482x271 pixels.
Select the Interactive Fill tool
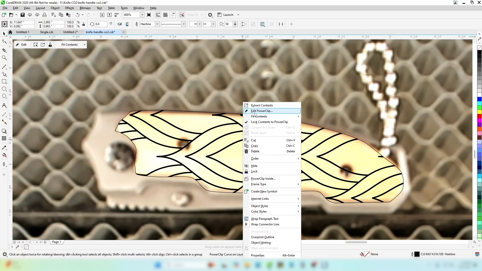(x=4, y=155)
